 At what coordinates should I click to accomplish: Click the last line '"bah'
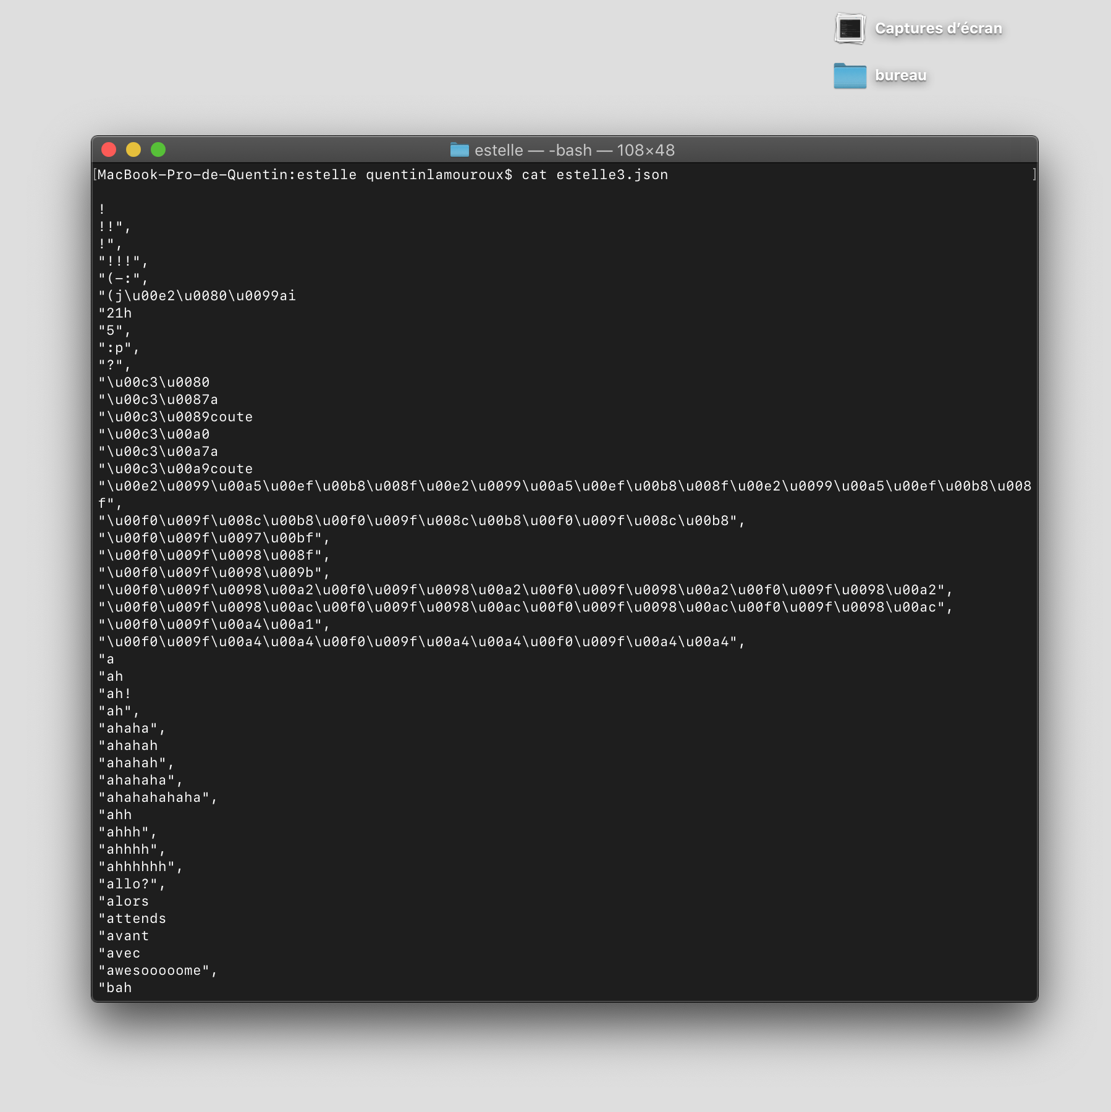[x=115, y=988]
